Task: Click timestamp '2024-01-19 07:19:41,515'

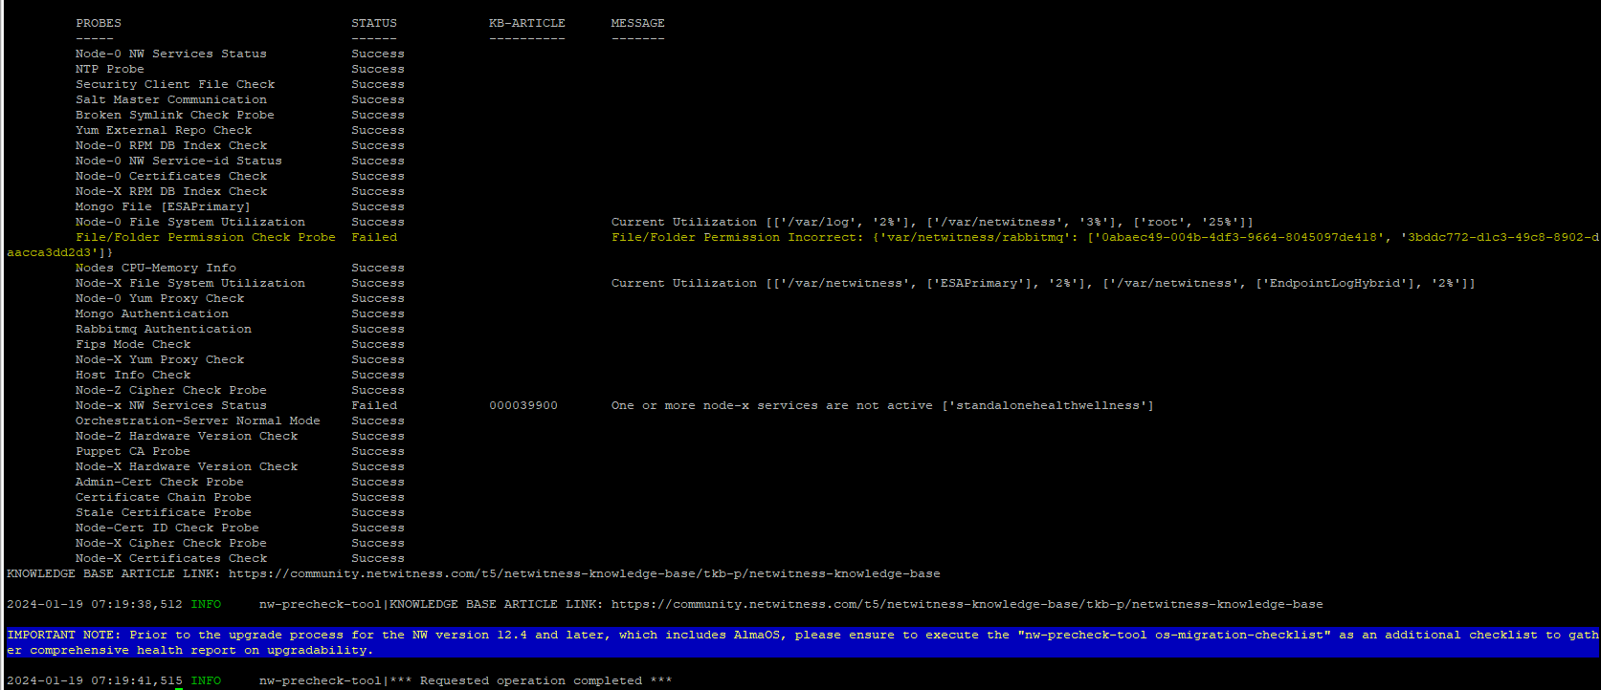Action: point(95,680)
